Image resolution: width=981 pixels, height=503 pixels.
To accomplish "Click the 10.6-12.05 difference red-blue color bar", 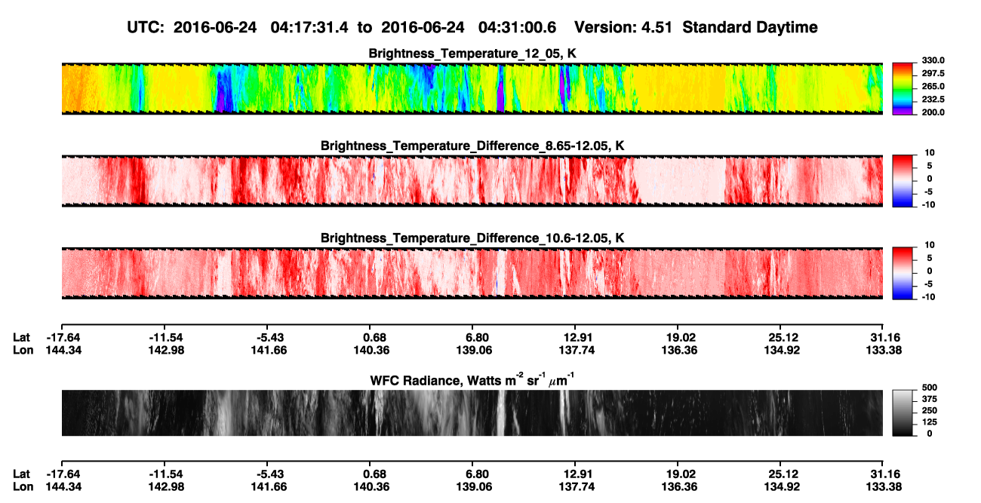I will click(x=903, y=272).
